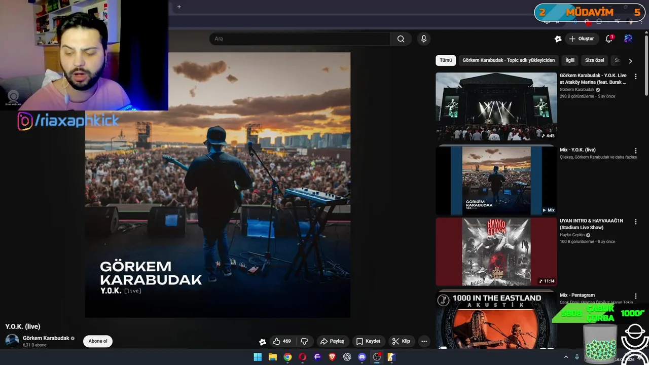Open Görkem Karabudak channel avatar

(12, 341)
